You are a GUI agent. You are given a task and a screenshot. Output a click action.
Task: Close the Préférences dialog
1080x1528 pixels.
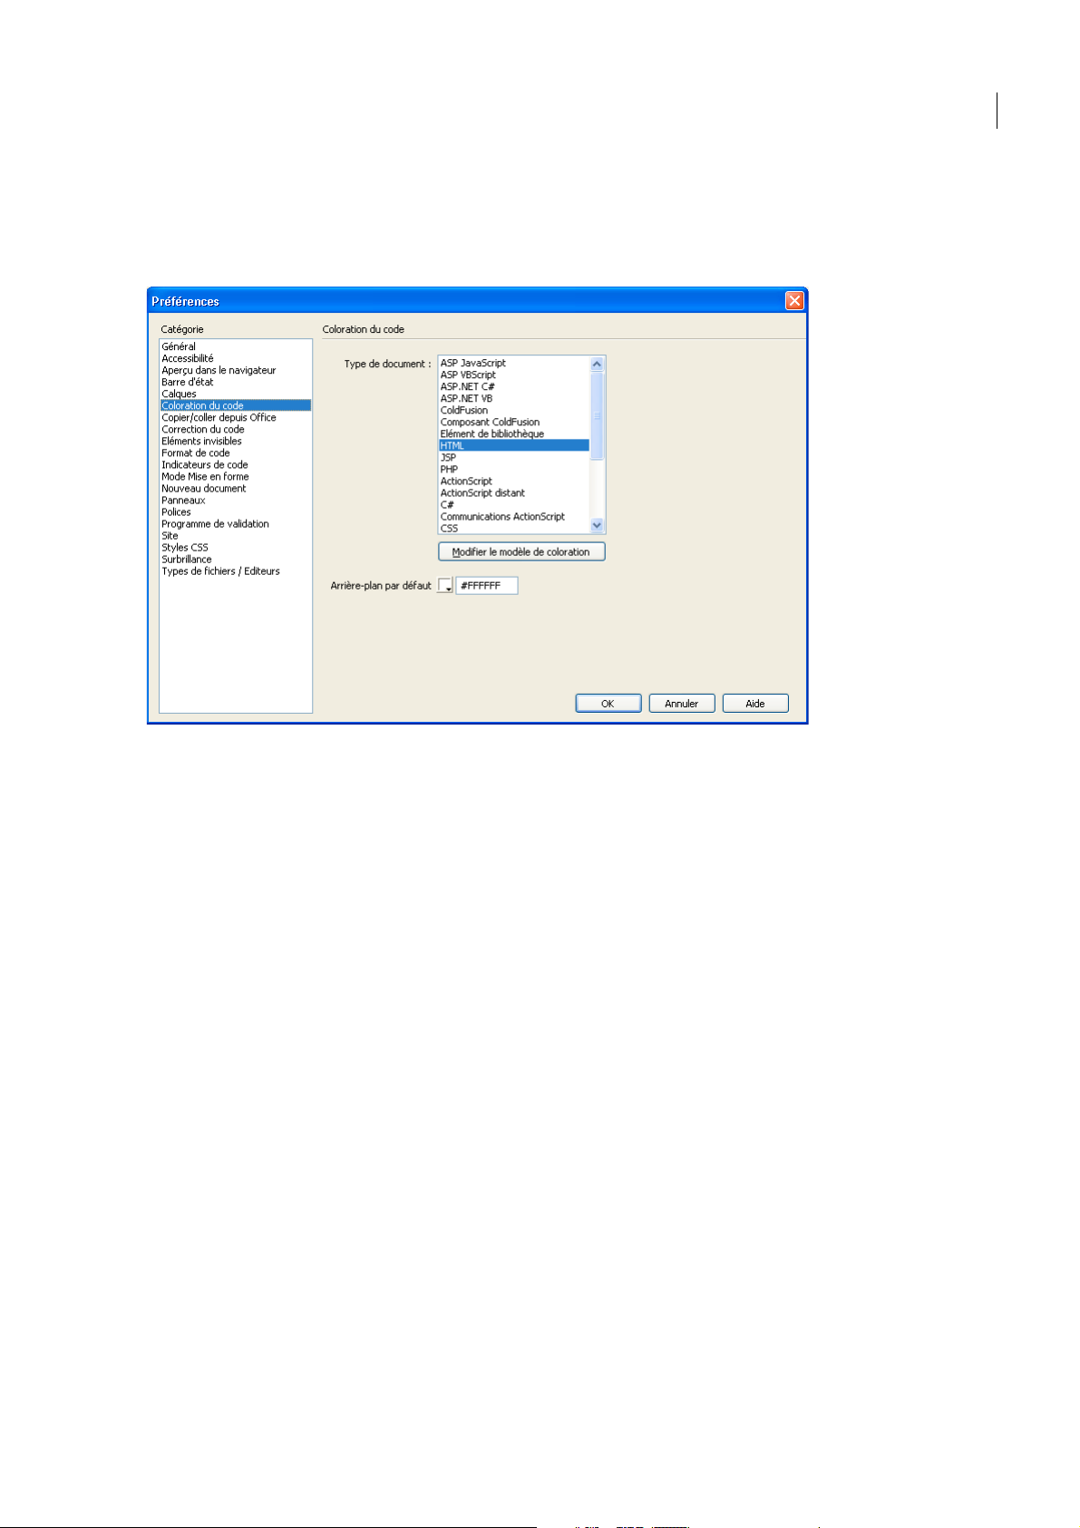[794, 301]
